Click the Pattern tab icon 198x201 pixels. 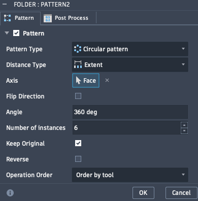8,18
